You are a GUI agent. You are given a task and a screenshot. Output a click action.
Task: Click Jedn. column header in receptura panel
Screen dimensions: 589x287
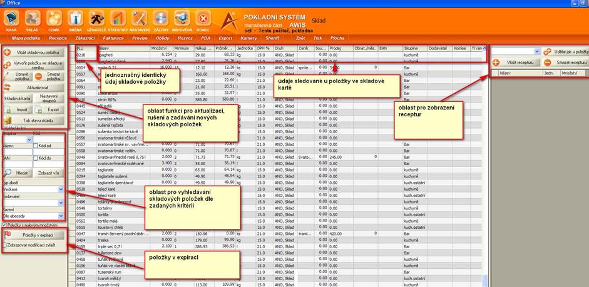(552, 74)
